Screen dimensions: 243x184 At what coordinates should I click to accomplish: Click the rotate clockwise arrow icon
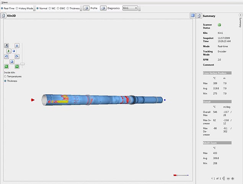click(x=17, y=56)
